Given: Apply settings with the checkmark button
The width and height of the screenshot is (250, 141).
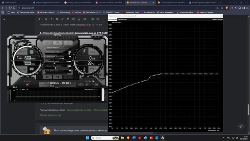Looking at the screenshot, I should point(68,77).
